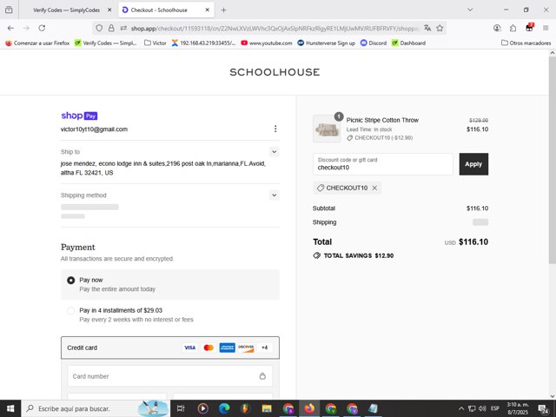Click the American Express icon
This screenshot has height=417, width=556.
coord(227,347)
